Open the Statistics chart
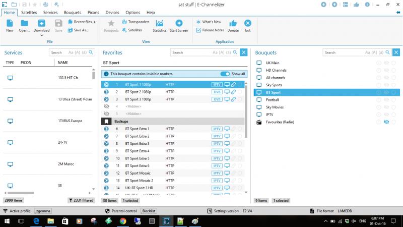The width and height of the screenshot is (403, 227). coord(159,26)
